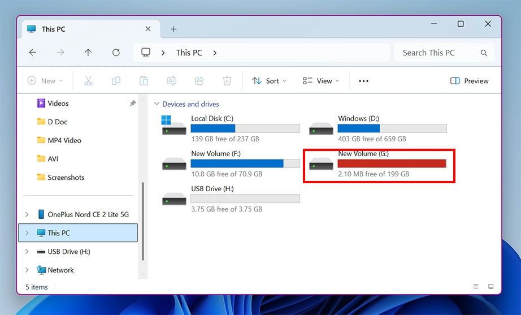This screenshot has width=521, height=315.
Task: Click the Delete trash icon
Action: pyautogui.click(x=227, y=81)
